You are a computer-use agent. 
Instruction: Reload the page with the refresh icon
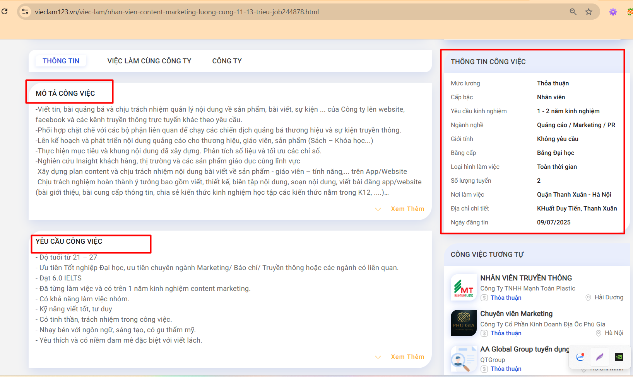click(x=5, y=12)
